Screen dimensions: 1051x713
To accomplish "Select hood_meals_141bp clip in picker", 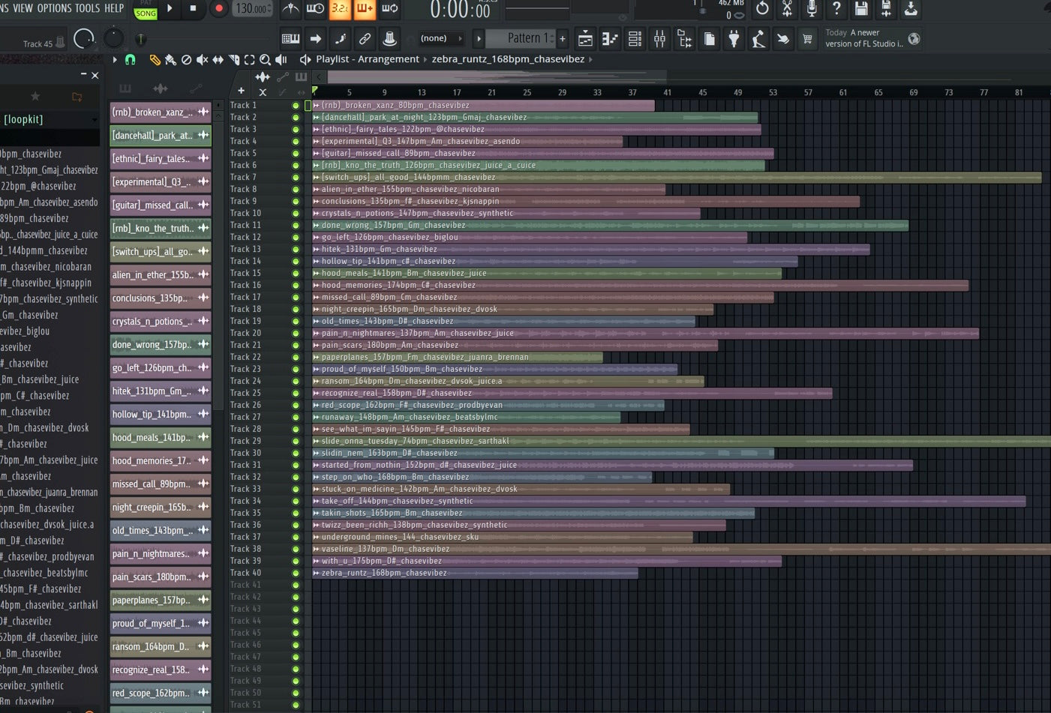I will [161, 438].
